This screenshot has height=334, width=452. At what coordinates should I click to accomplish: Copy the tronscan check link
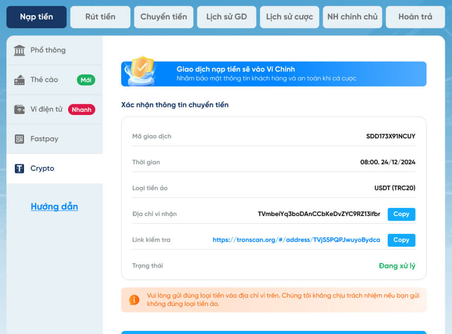(x=401, y=240)
